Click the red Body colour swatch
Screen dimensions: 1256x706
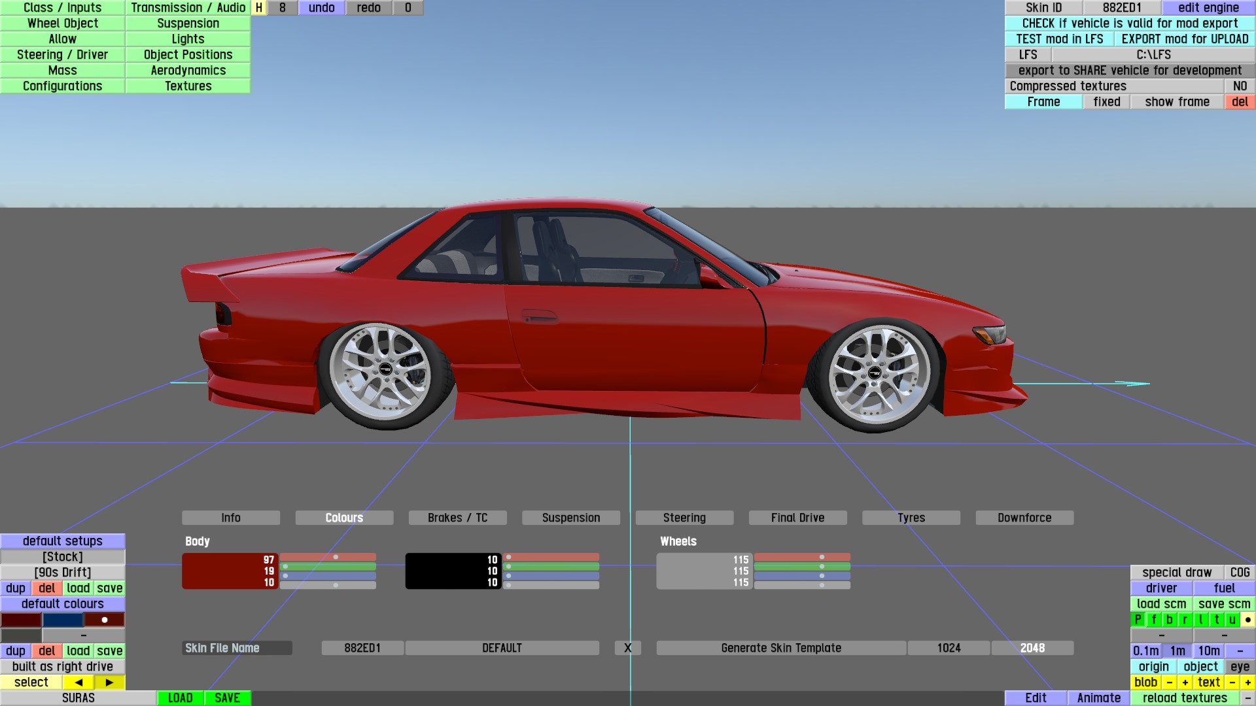point(222,571)
